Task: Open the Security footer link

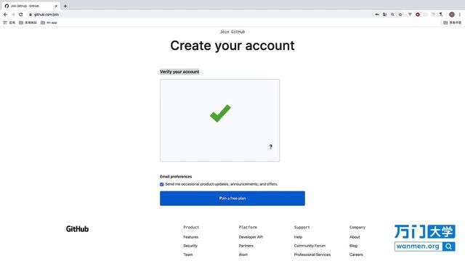Action: pos(190,246)
